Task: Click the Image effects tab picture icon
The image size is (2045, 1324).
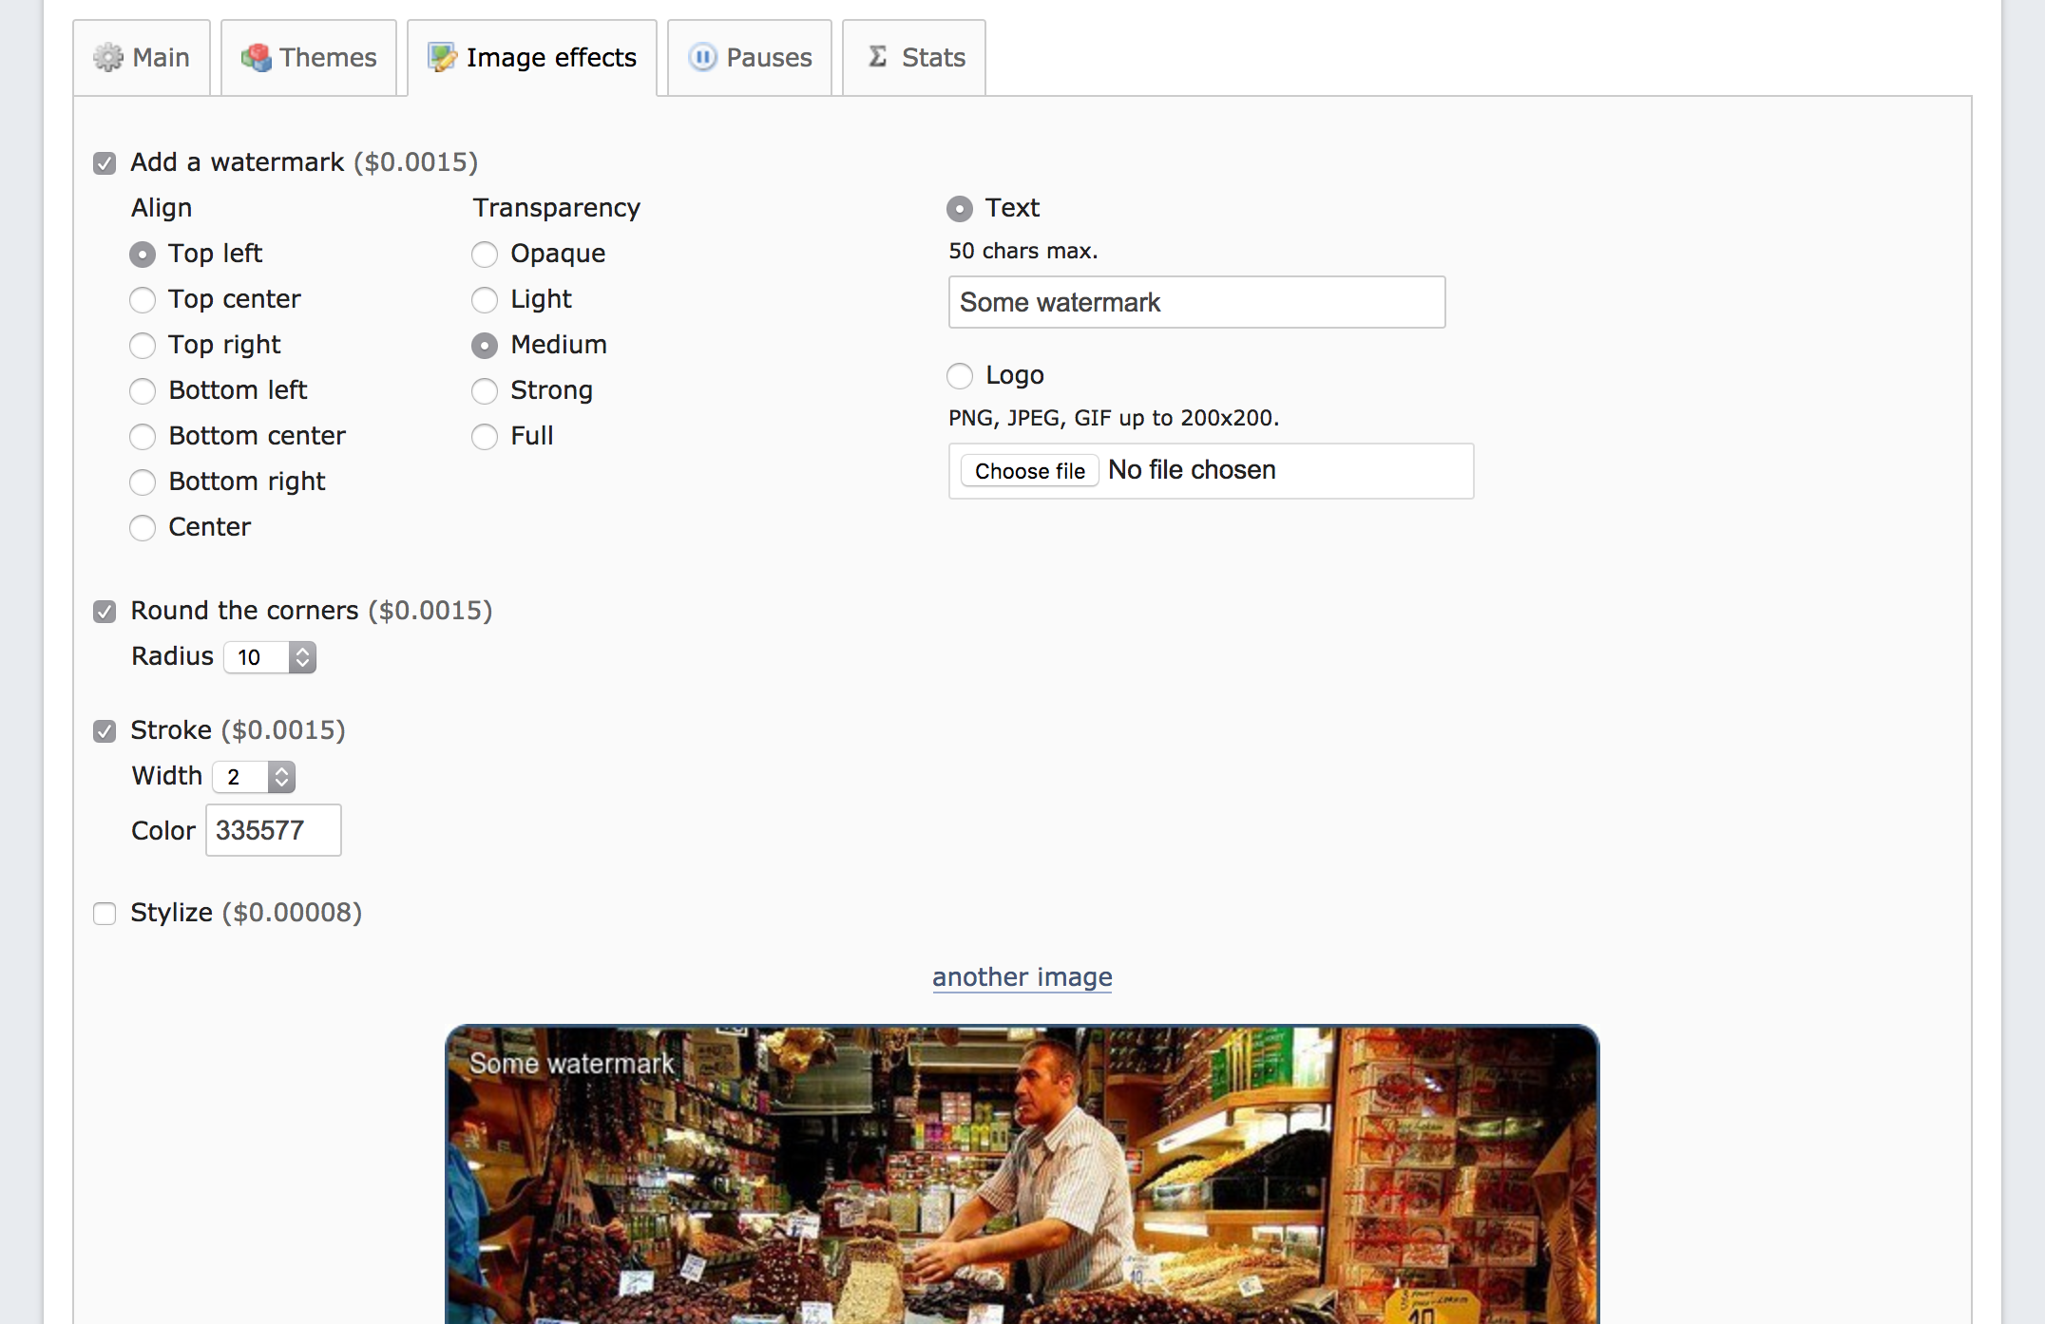Action: (442, 58)
